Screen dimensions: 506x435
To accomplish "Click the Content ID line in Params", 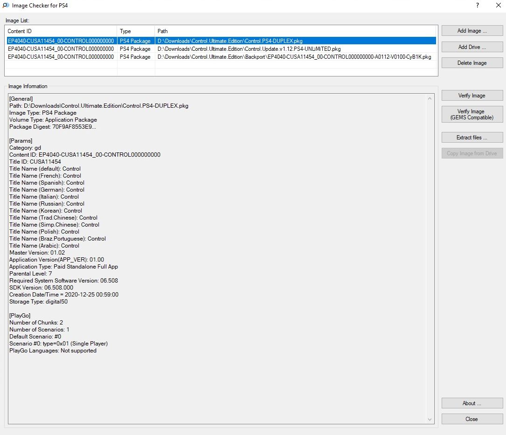I will point(84,155).
